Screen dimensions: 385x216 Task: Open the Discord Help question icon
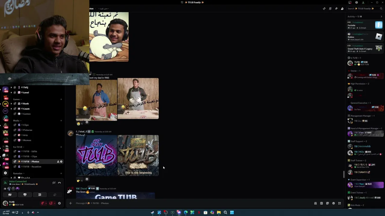click(x=356, y=2)
